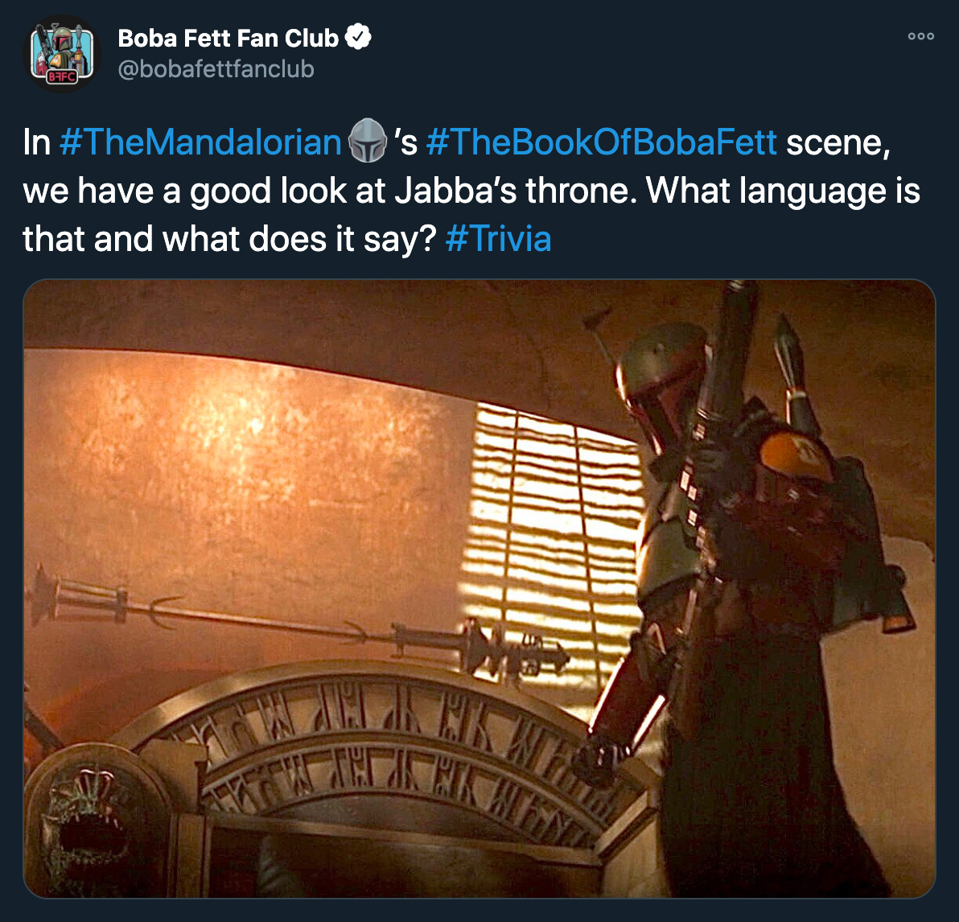Click the word 'scene,' in the tweet text
Screen dimensions: 959x922
coord(838,142)
